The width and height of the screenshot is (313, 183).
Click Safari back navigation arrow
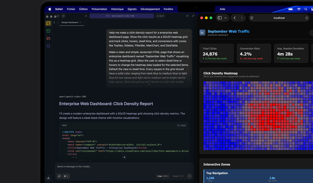(x=234, y=18)
